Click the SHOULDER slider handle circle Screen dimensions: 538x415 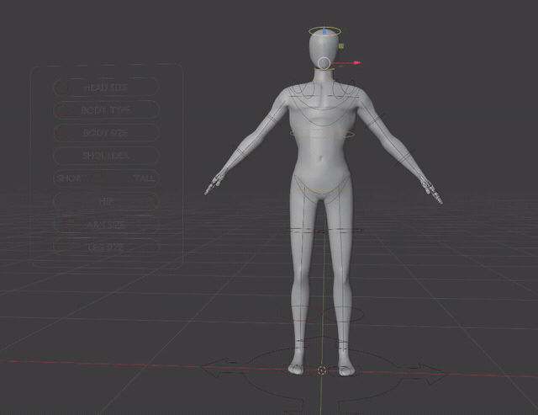102,155
